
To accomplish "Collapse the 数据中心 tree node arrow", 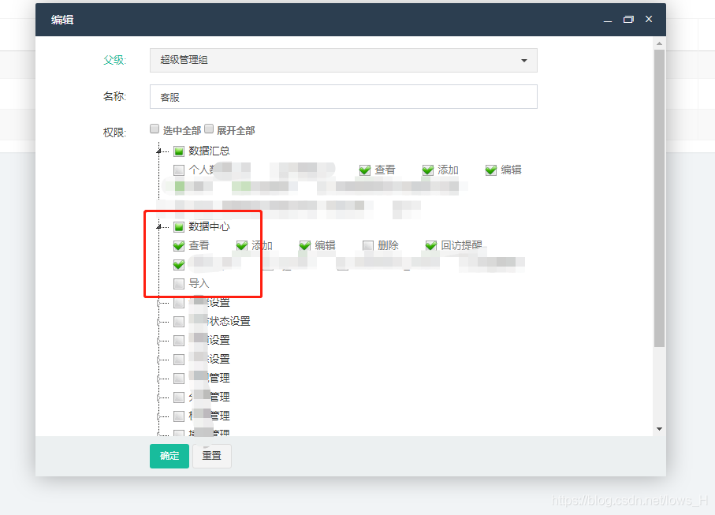I will [158, 226].
